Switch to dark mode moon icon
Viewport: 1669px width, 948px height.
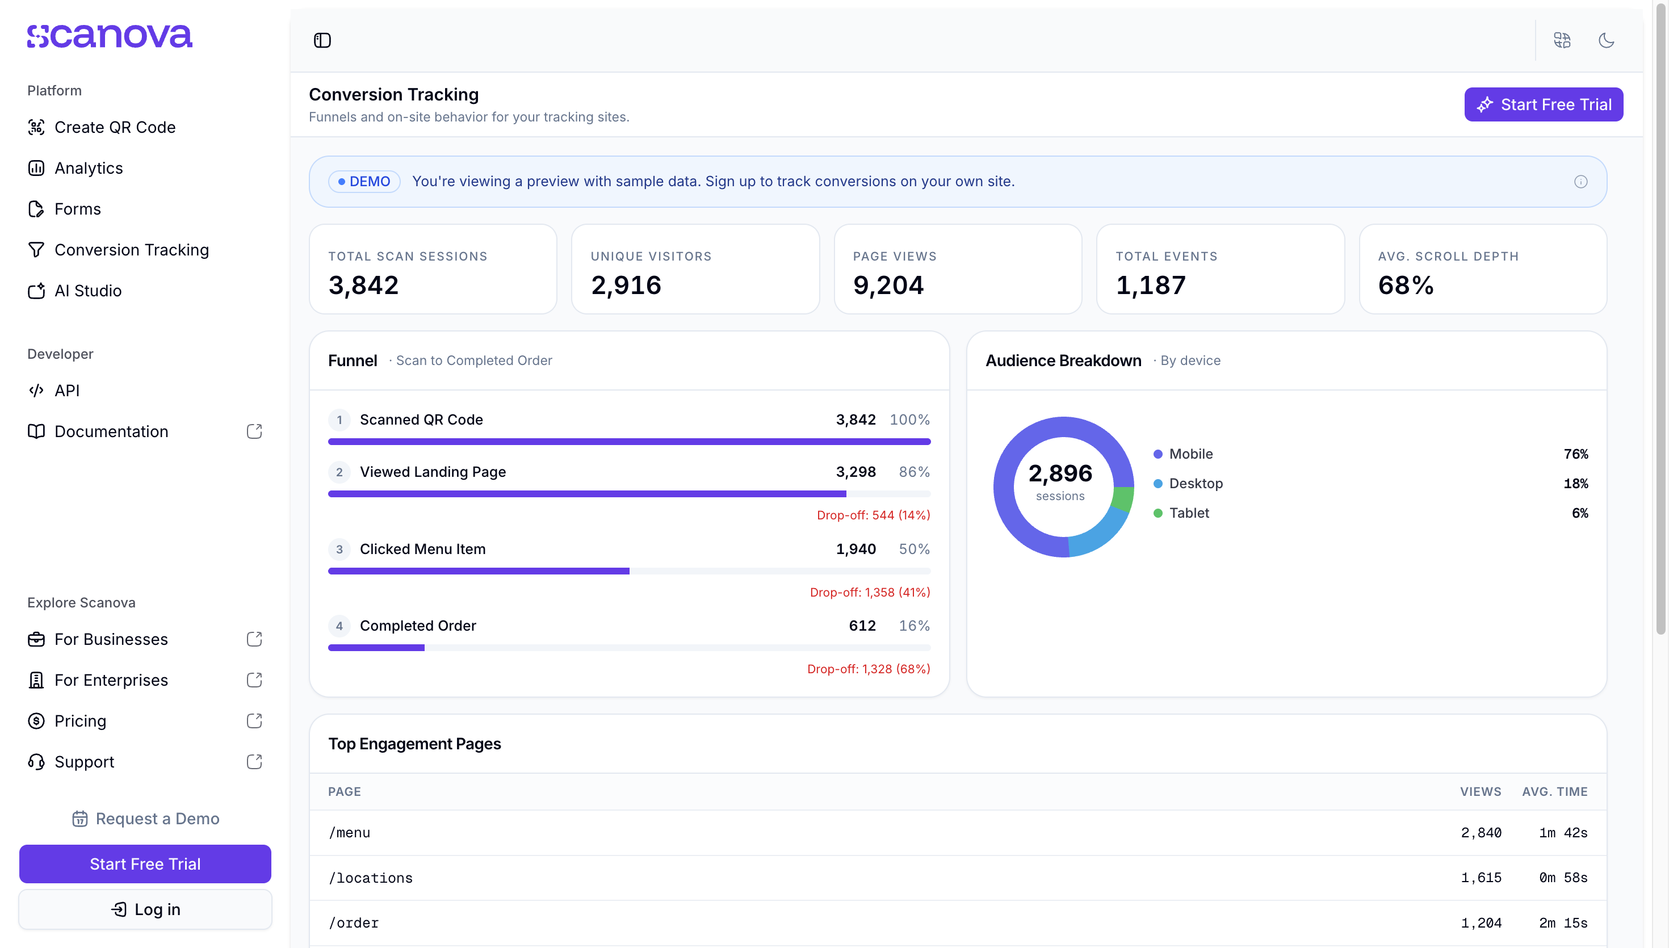pyautogui.click(x=1607, y=40)
